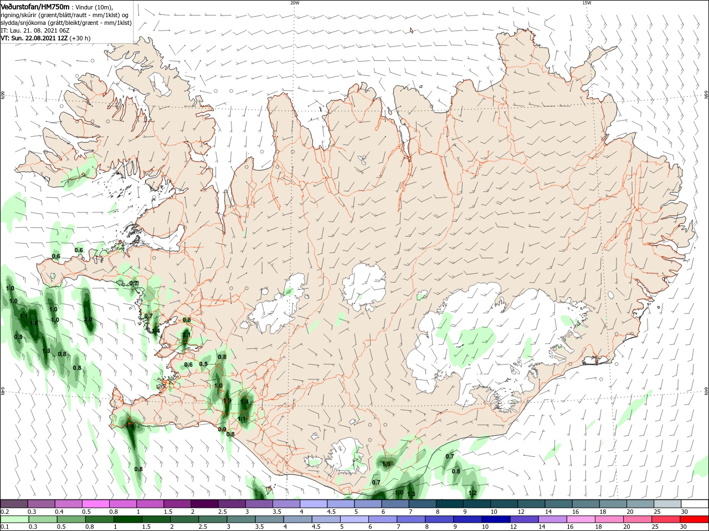The image size is (709, 531).
Task: Click the light pink 16–18 rain swatch
Action: [581, 519]
